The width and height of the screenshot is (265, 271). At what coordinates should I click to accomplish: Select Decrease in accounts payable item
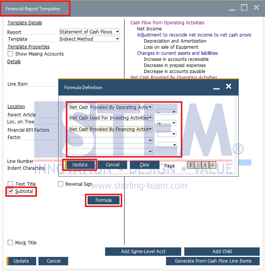click(x=174, y=72)
